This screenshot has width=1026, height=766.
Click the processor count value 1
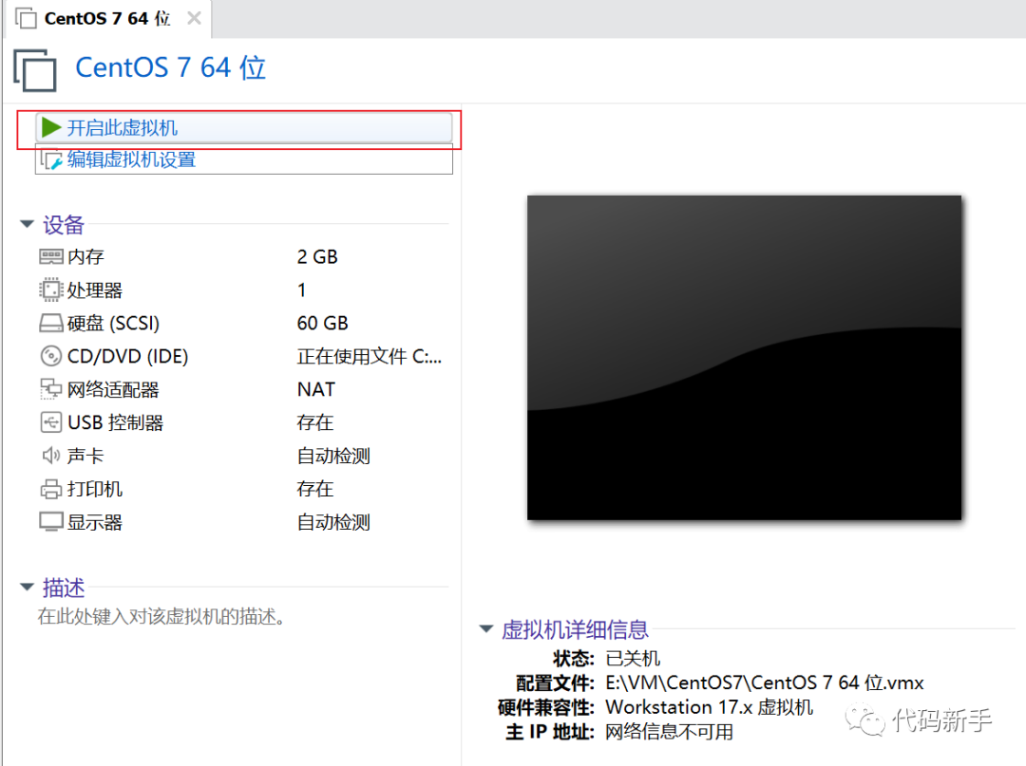pyautogui.click(x=302, y=290)
